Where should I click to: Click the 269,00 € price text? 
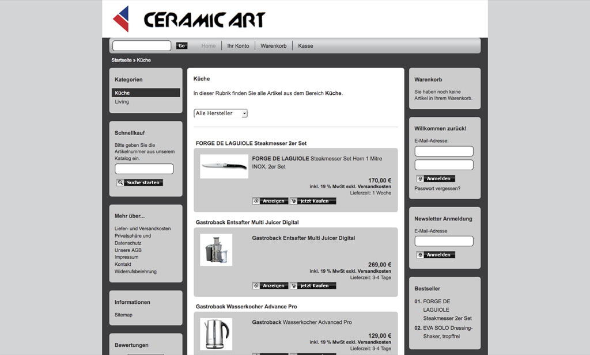click(x=380, y=265)
